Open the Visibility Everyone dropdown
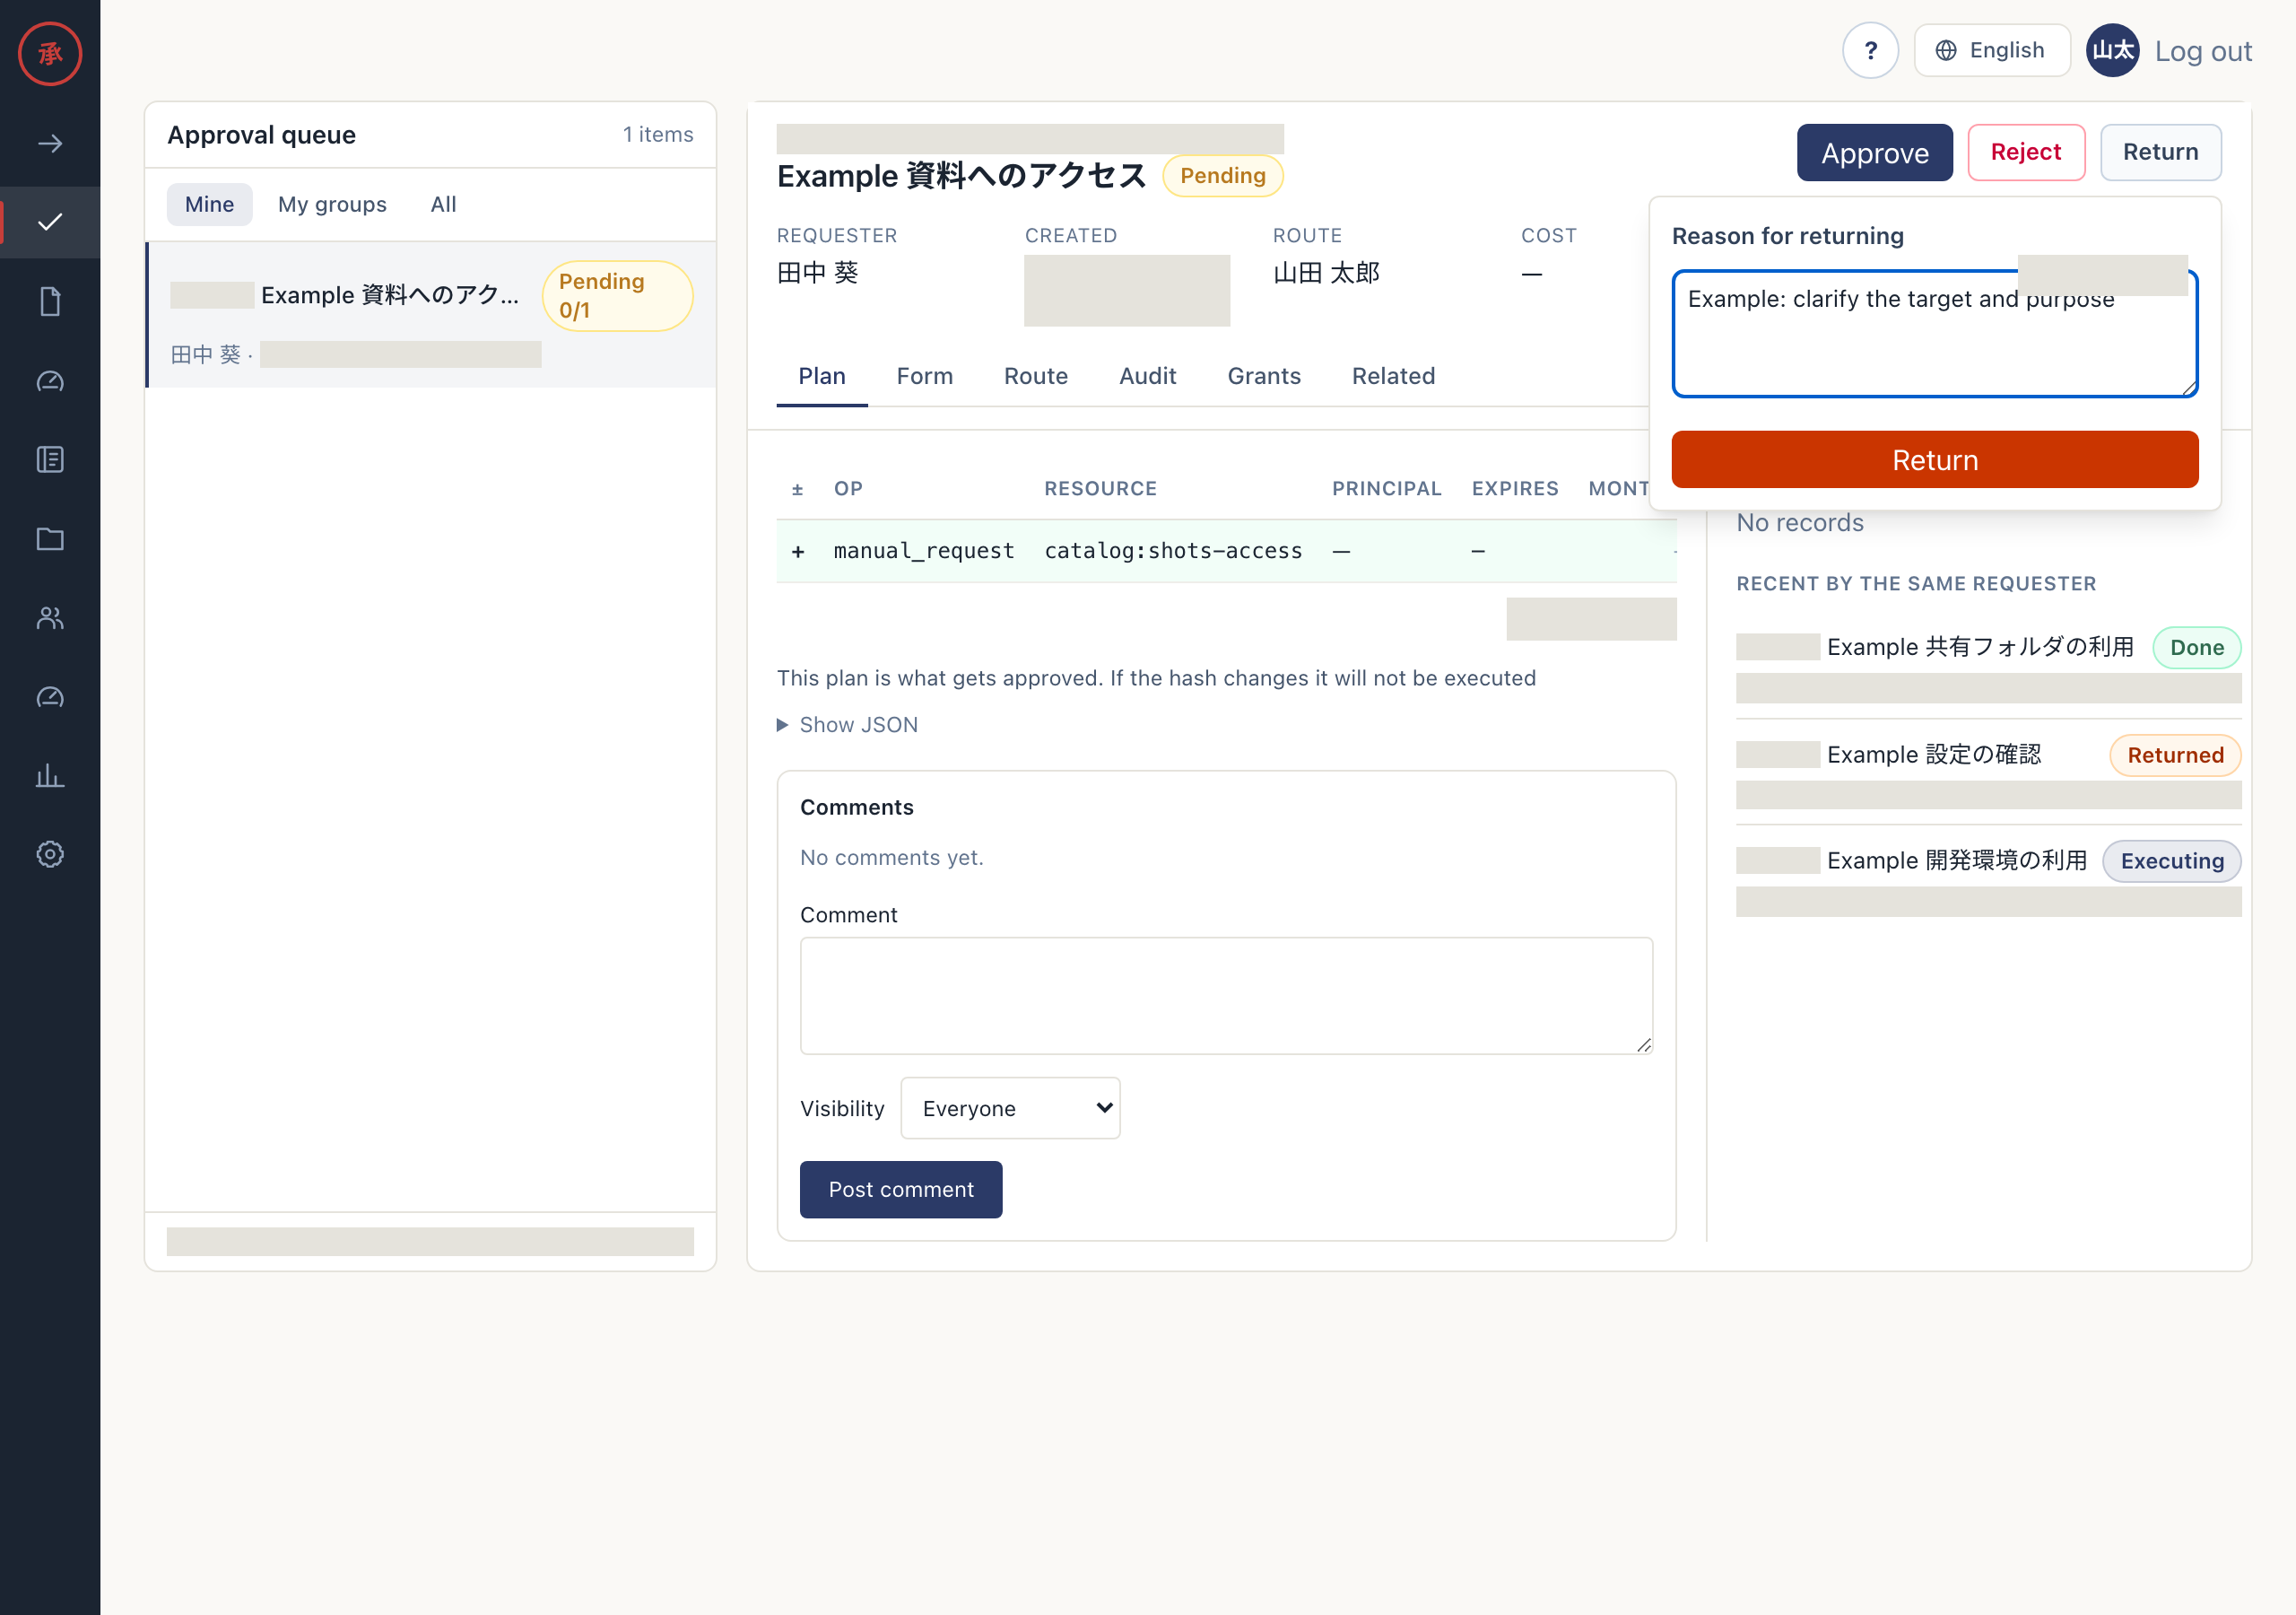This screenshot has width=2296, height=1615. 1010,1108
